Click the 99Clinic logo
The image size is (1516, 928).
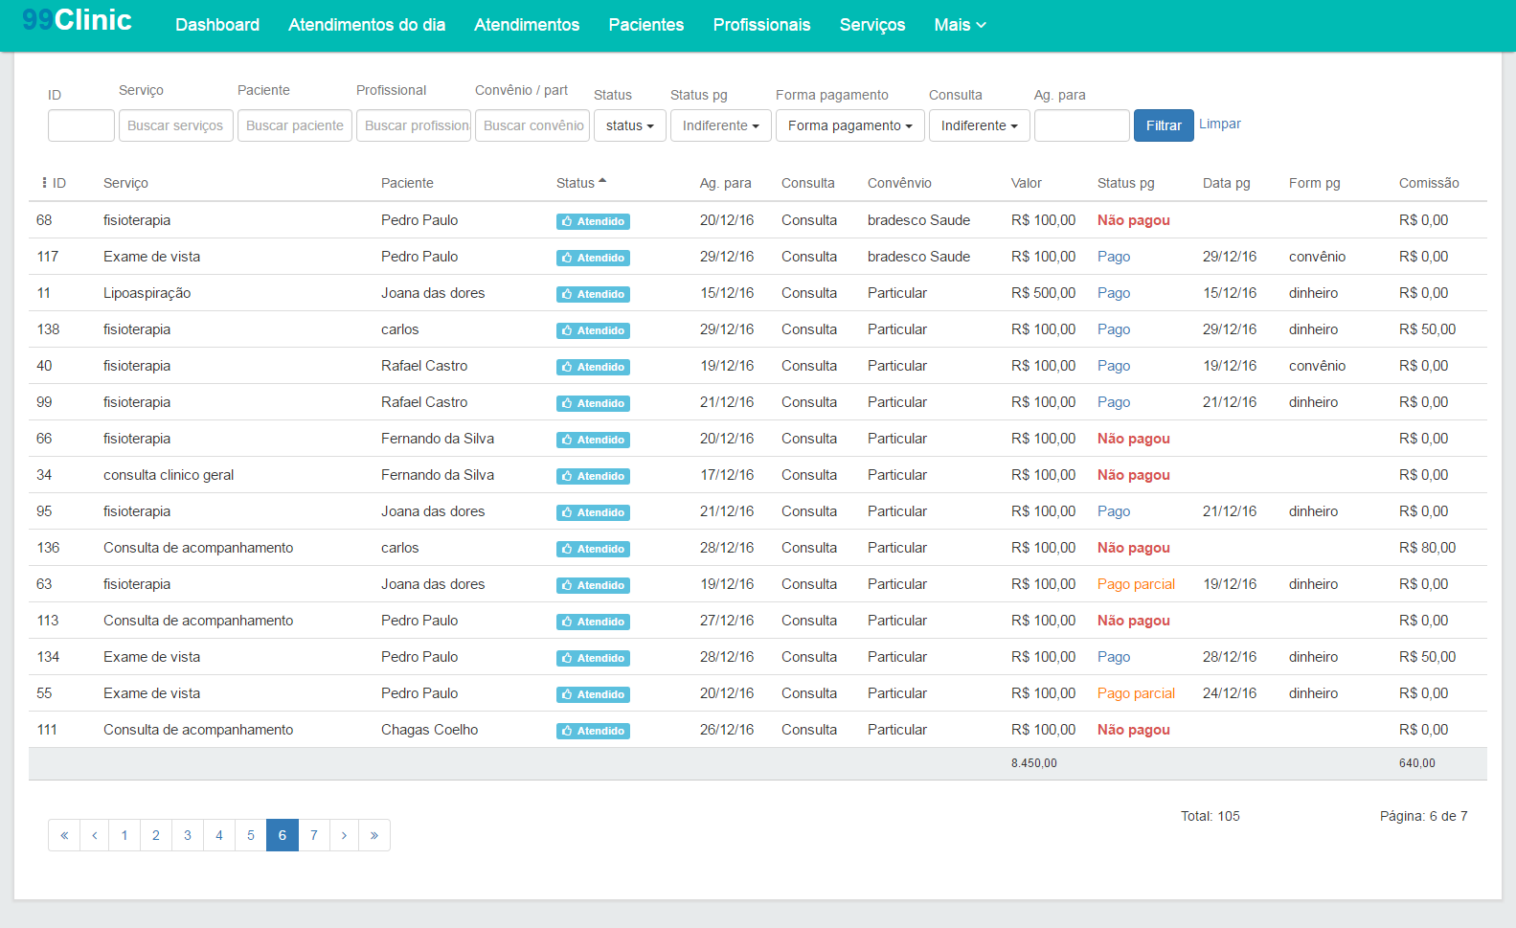[77, 20]
